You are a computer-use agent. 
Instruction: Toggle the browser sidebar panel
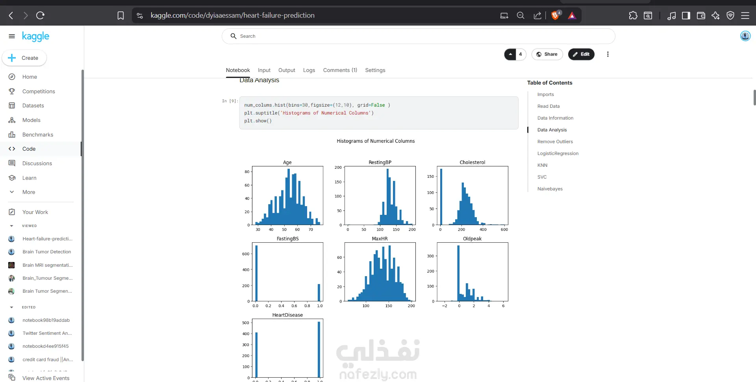click(686, 15)
